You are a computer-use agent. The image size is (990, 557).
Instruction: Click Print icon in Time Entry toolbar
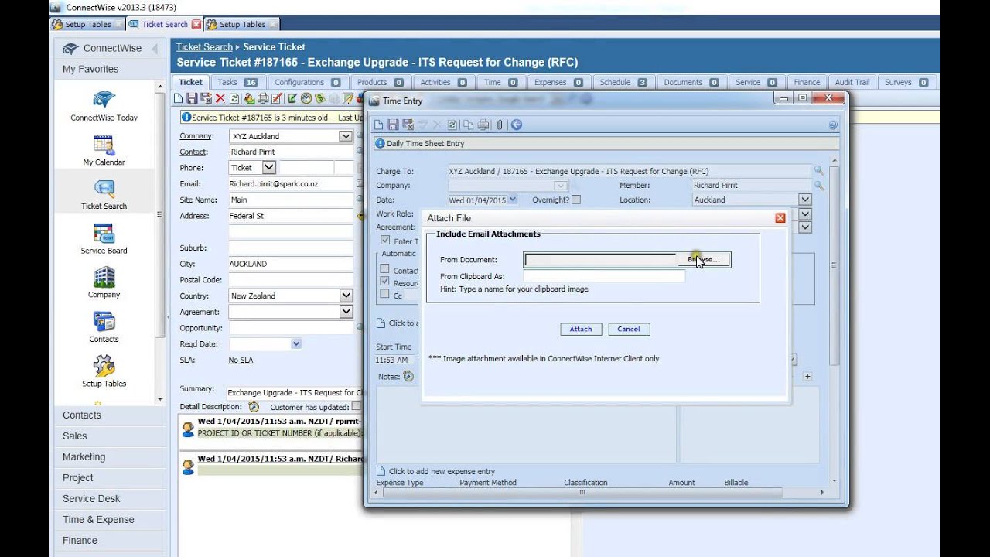pyautogui.click(x=483, y=125)
